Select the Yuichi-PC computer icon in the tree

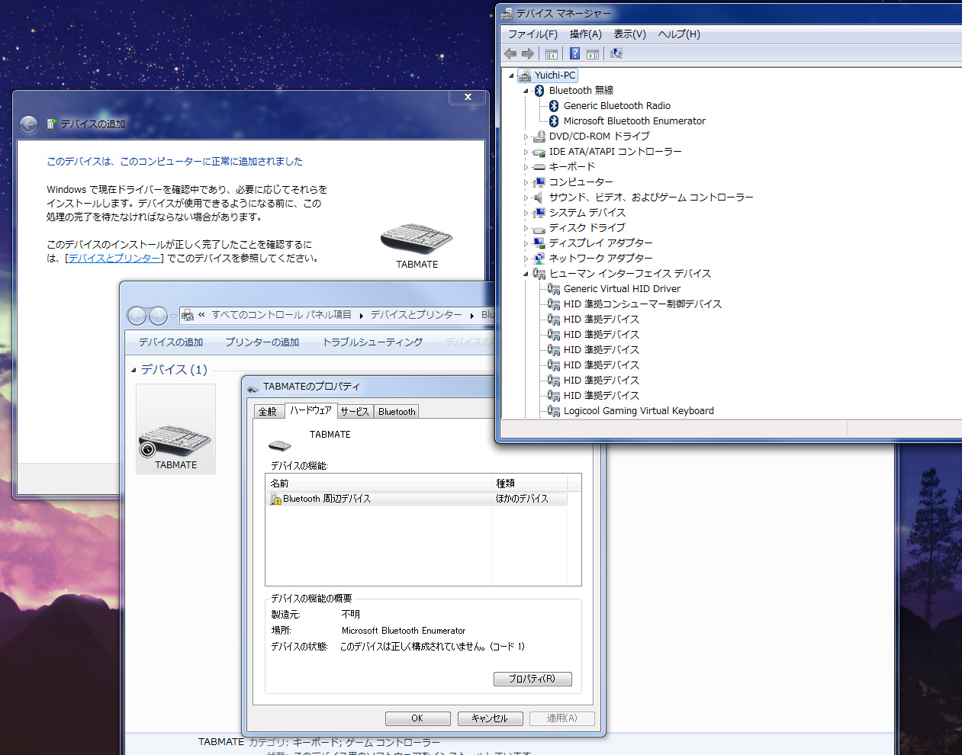(x=524, y=75)
